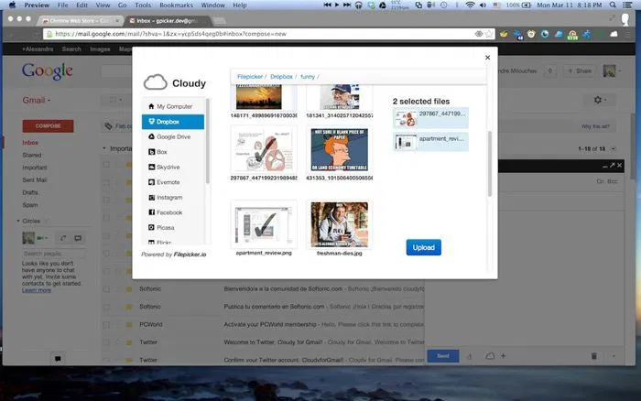This screenshot has width=641, height=401.
Task: Open the Inbox folder in Gmail
Action: pyautogui.click(x=30, y=143)
